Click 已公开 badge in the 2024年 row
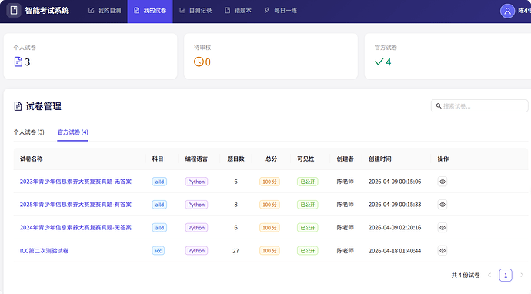The width and height of the screenshot is (531, 294). (308, 228)
